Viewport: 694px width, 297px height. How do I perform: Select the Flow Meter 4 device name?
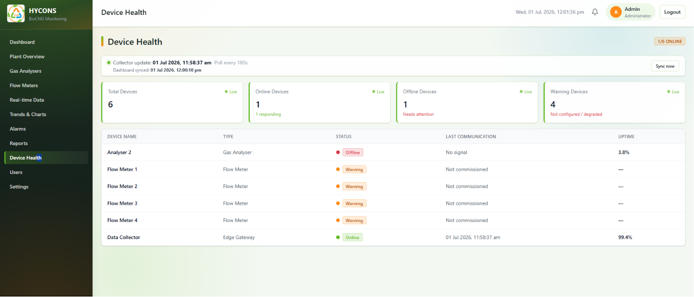point(122,220)
